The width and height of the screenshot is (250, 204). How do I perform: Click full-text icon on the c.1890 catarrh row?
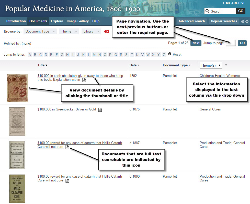coord(67,180)
